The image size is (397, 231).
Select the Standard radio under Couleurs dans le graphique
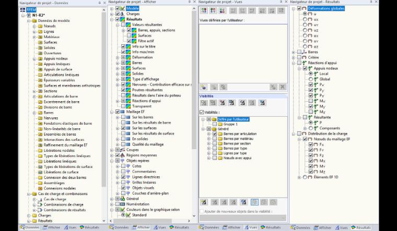click(x=123, y=215)
